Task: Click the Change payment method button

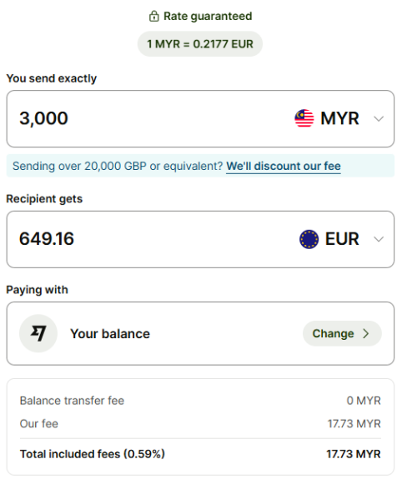Action: [x=342, y=333]
